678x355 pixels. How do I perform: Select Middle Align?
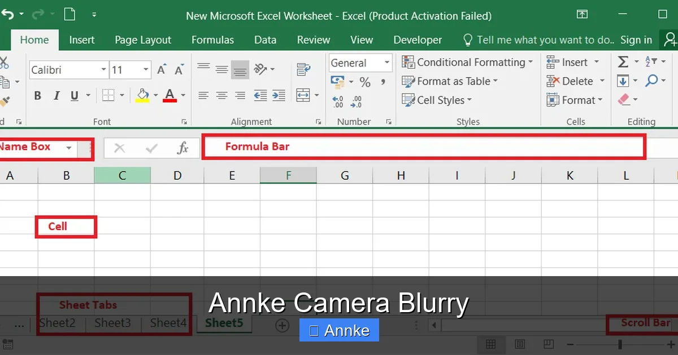221,69
